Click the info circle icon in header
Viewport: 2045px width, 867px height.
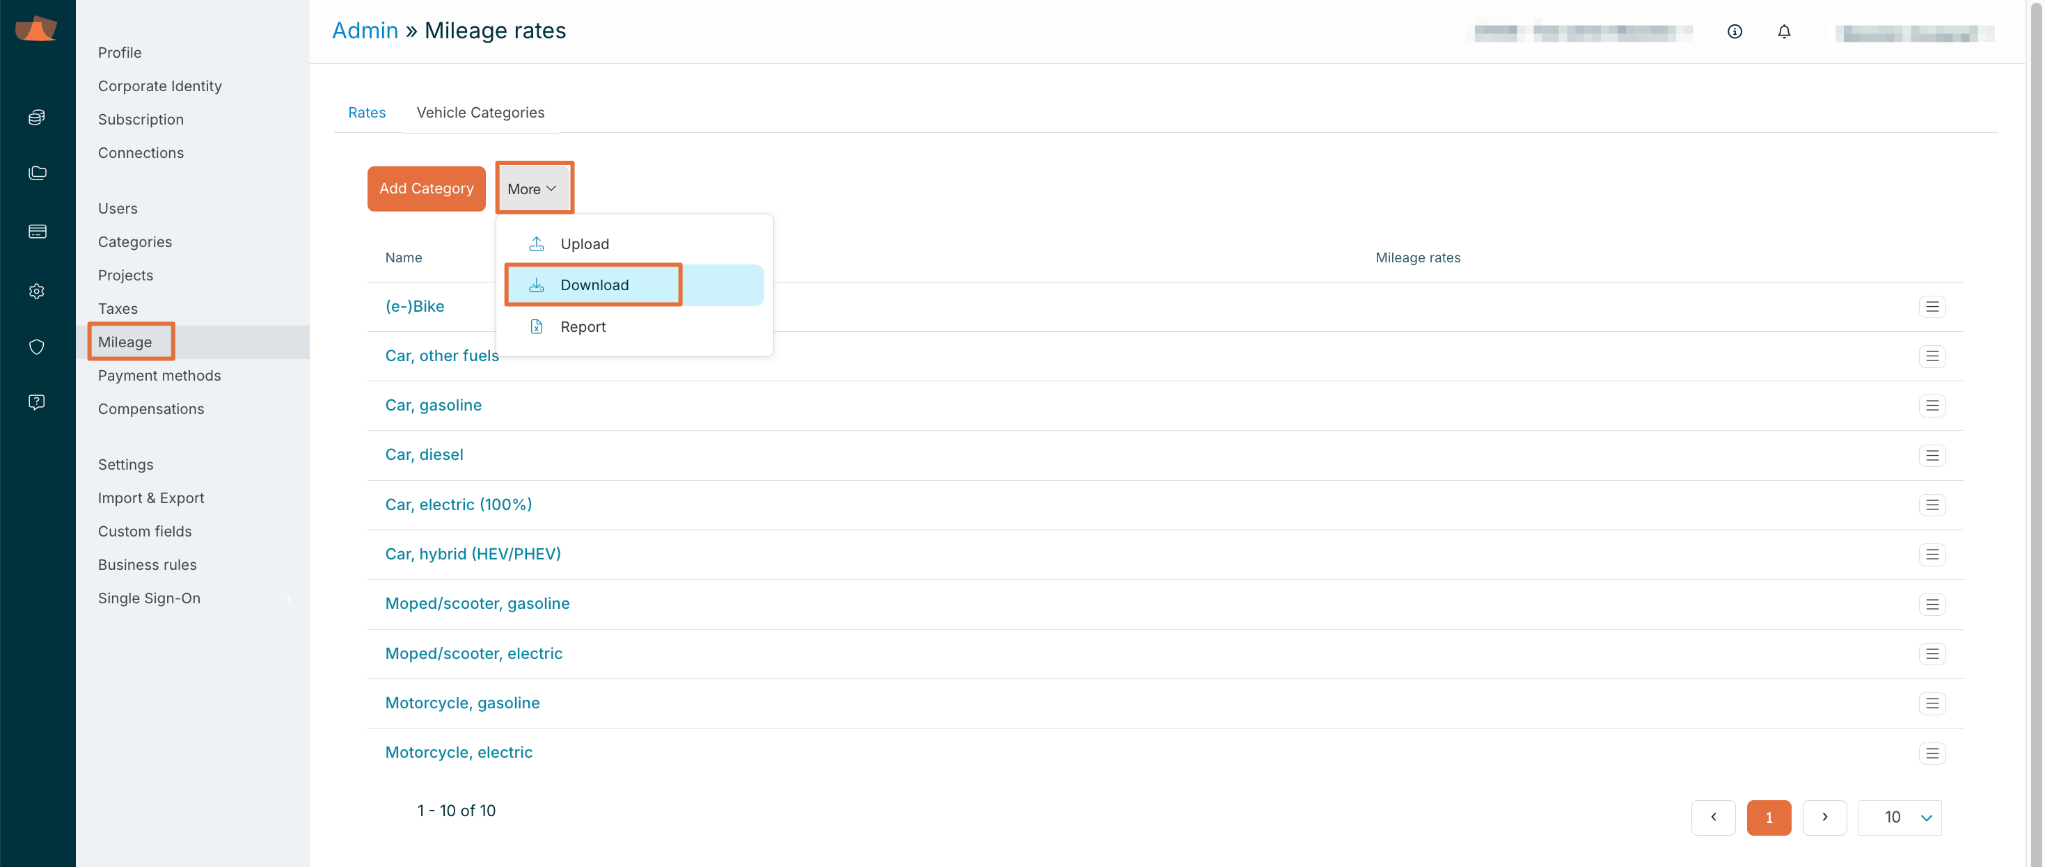pos(1735,32)
